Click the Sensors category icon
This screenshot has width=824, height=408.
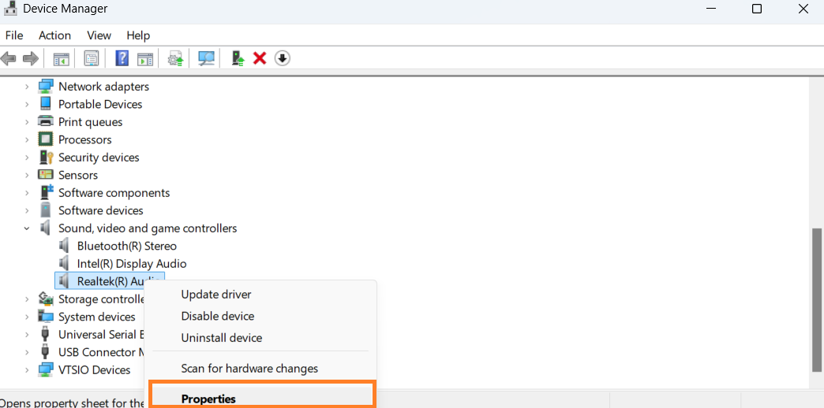46,175
